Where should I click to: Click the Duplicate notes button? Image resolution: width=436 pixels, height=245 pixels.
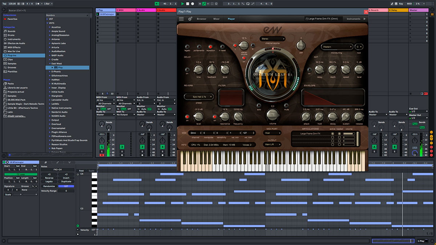point(66,181)
